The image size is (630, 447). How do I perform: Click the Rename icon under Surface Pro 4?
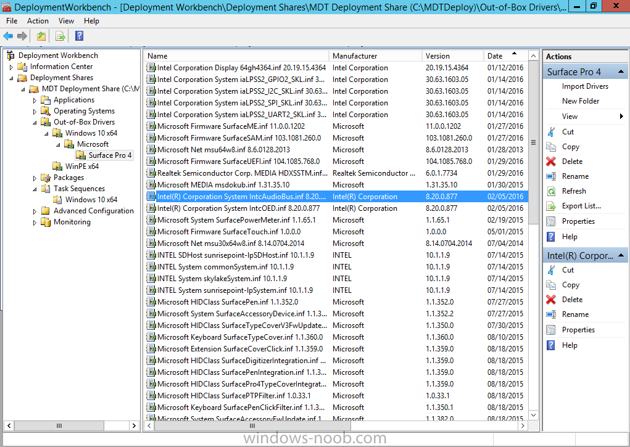click(551, 176)
